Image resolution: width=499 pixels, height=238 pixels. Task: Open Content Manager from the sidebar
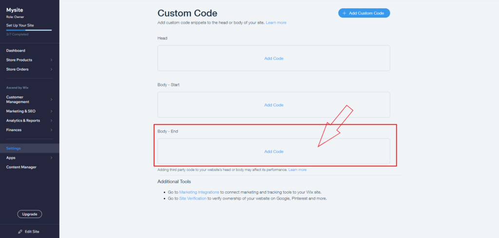point(21,167)
